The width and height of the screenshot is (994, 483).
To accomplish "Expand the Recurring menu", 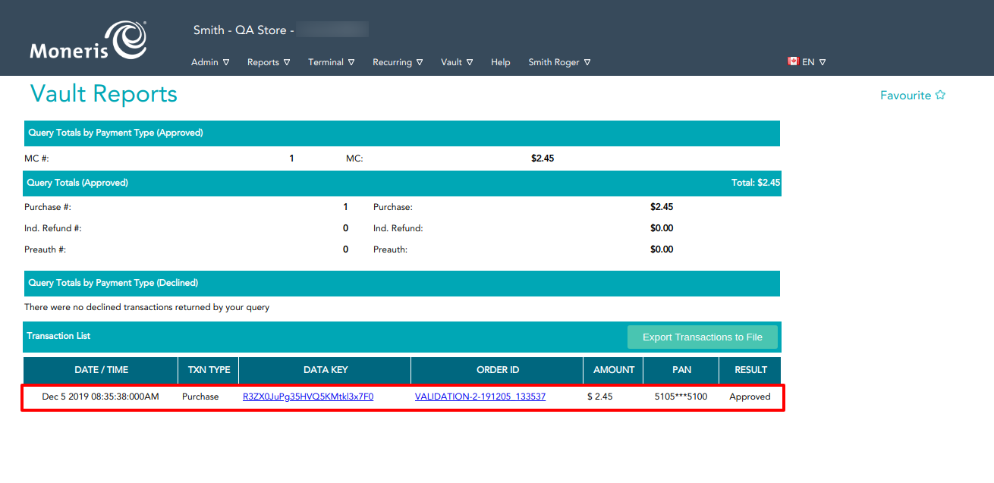I will tap(398, 62).
